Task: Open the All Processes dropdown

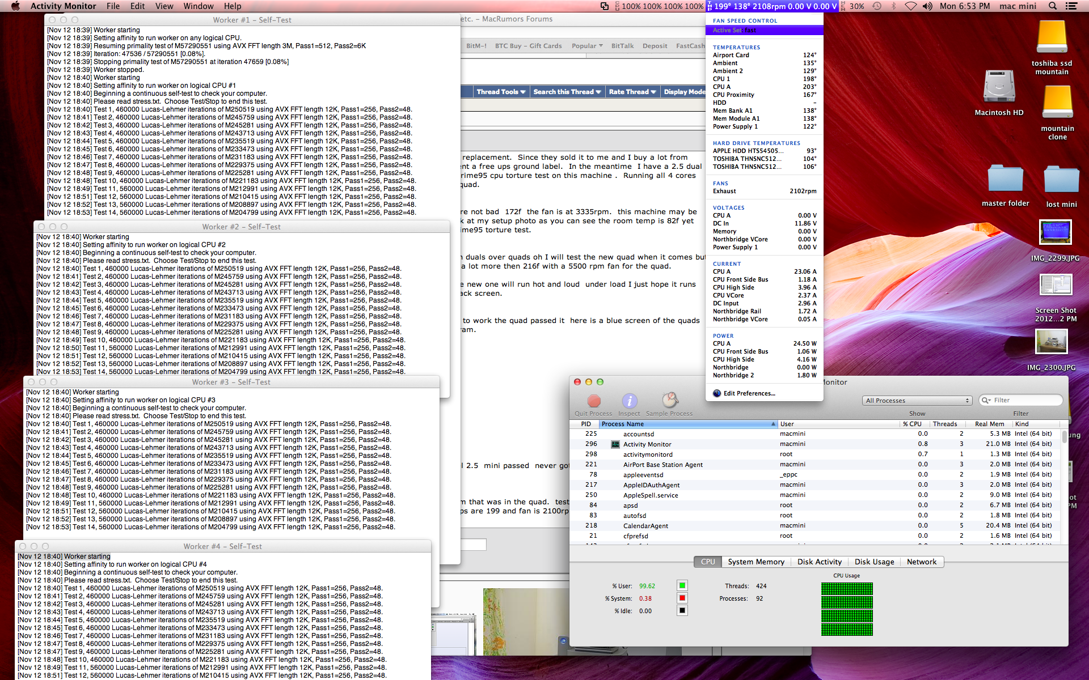Action: click(917, 401)
